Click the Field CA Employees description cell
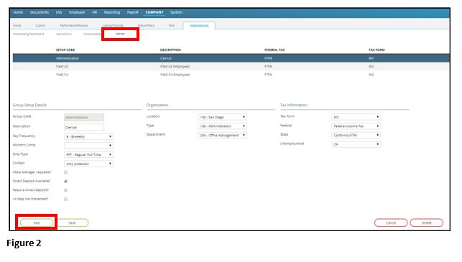This screenshot has width=462, height=262. pyautogui.click(x=175, y=75)
